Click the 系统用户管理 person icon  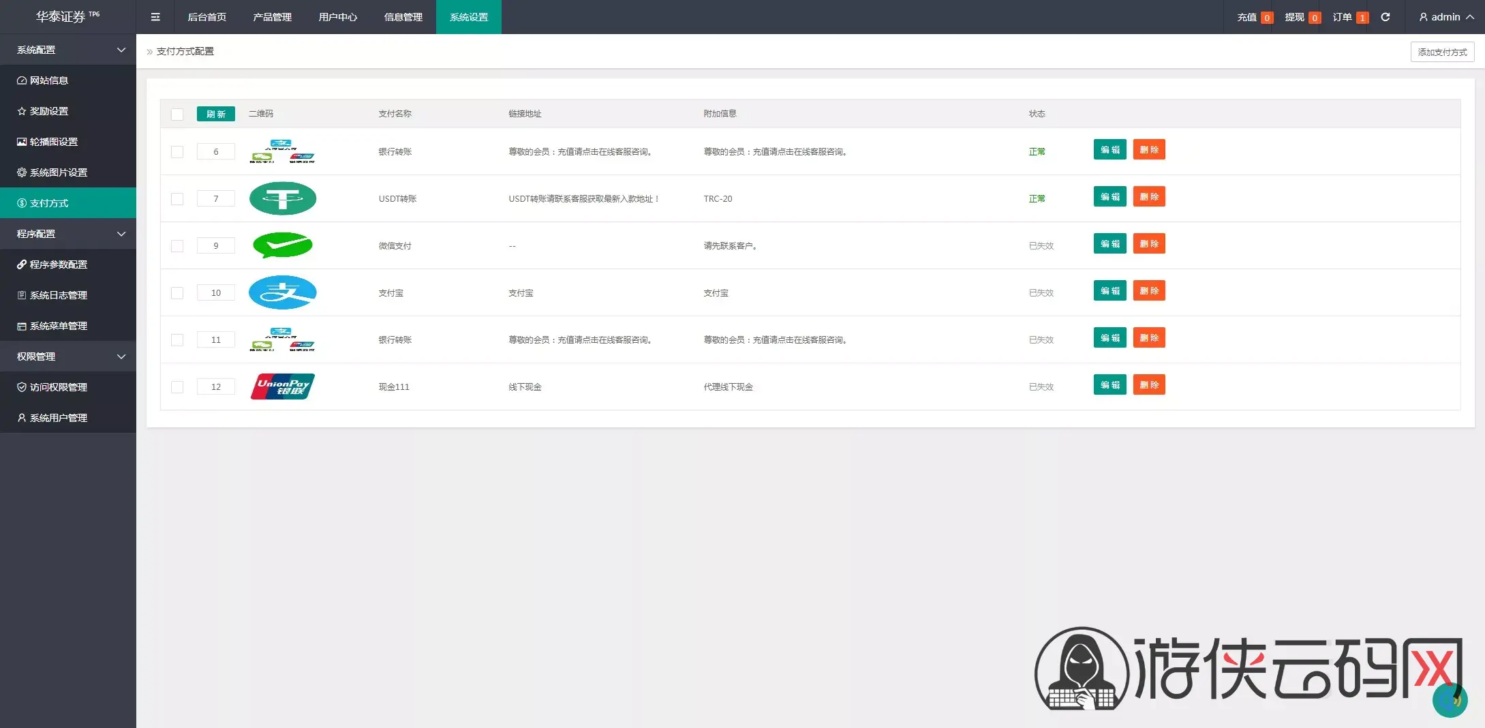pyautogui.click(x=22, y=418)
